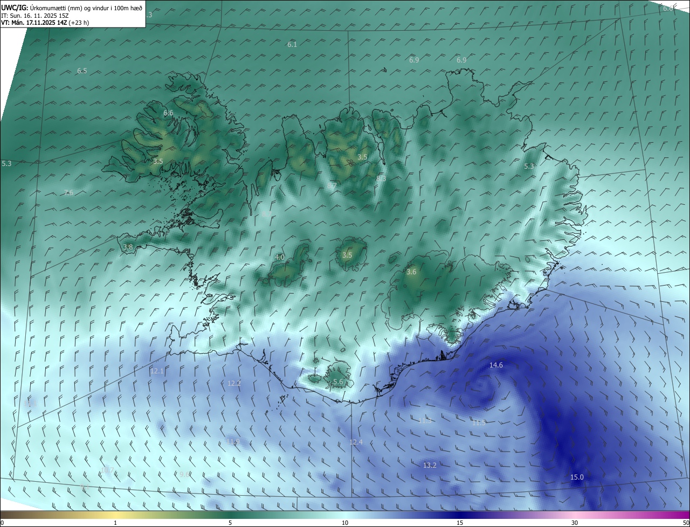The height and width of the screenshot is (527, 690).
Task: Click the 12.2 value label southwest of Iceland
Action: point(234,384)
